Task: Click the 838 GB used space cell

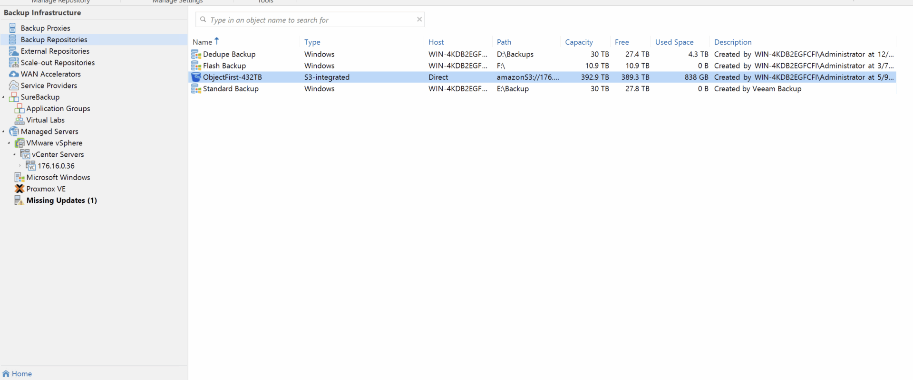Action: click(696, 77)
